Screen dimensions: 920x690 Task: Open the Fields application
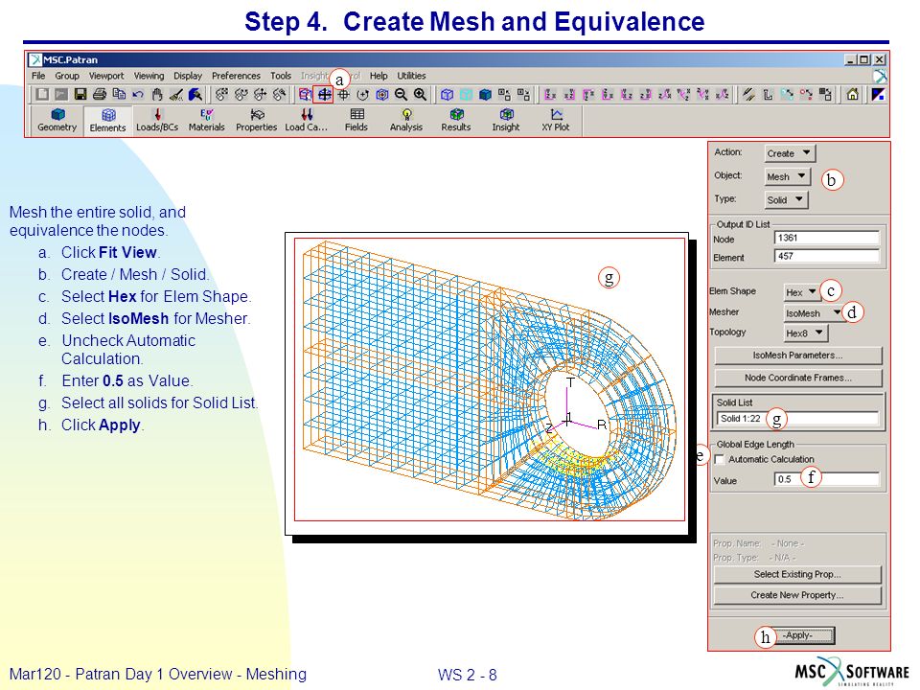coord(356,121)
